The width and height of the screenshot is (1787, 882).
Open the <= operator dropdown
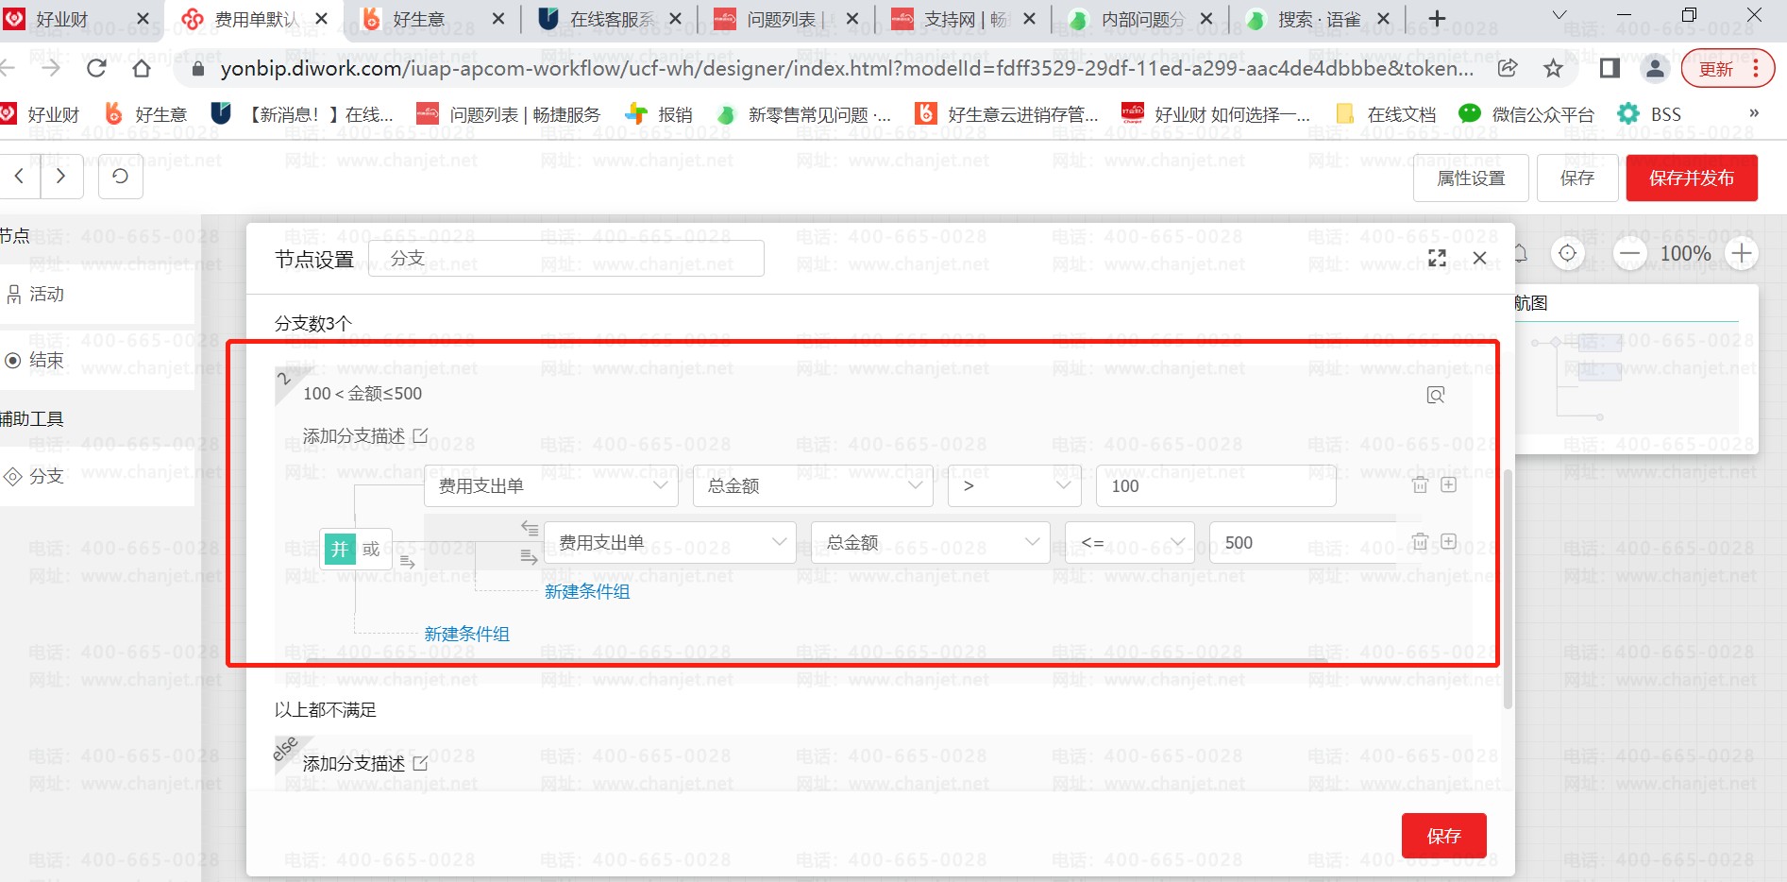[x=1130, y=542]
